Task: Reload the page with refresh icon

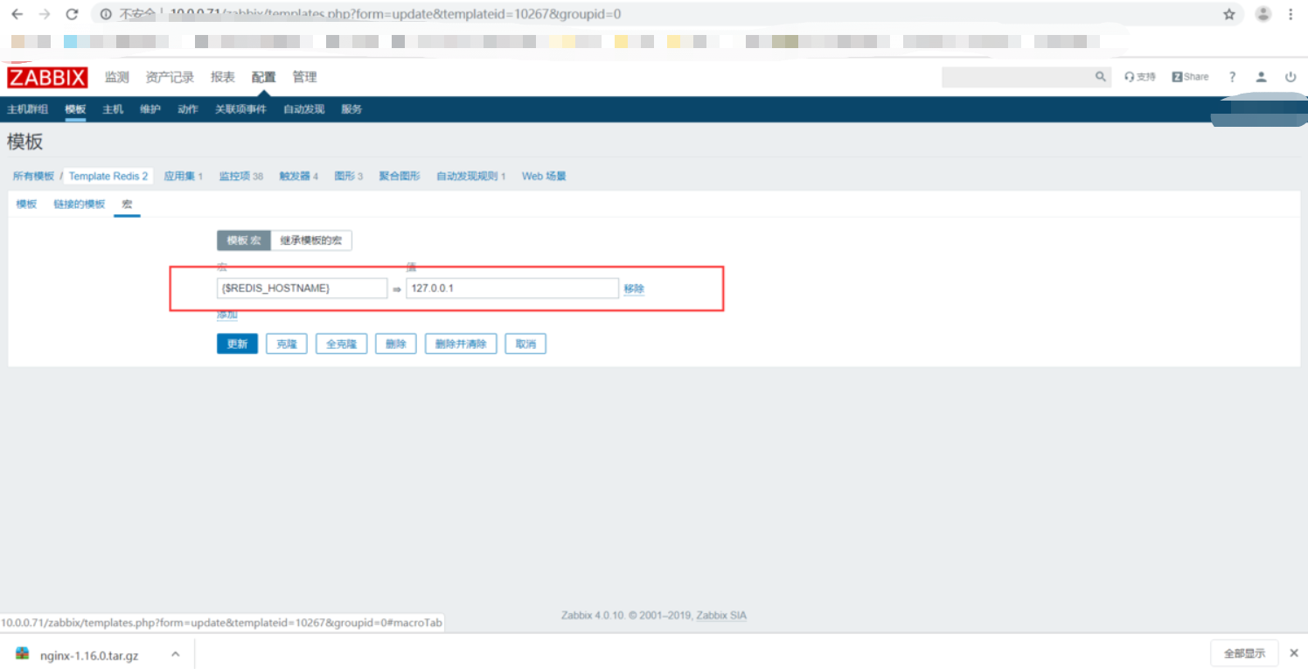Action: click(73, 15)
